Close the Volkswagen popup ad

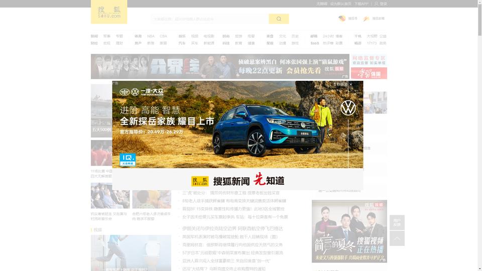pos(351,84)
